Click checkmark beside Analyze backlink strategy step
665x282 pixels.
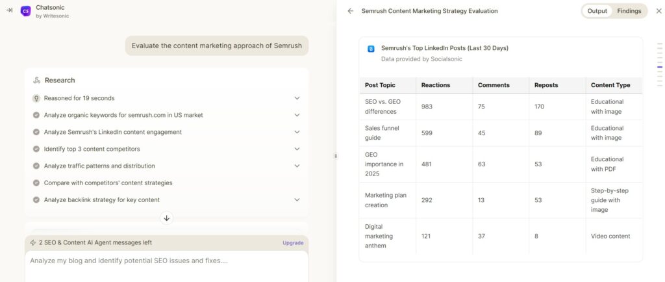coord(36,199)
